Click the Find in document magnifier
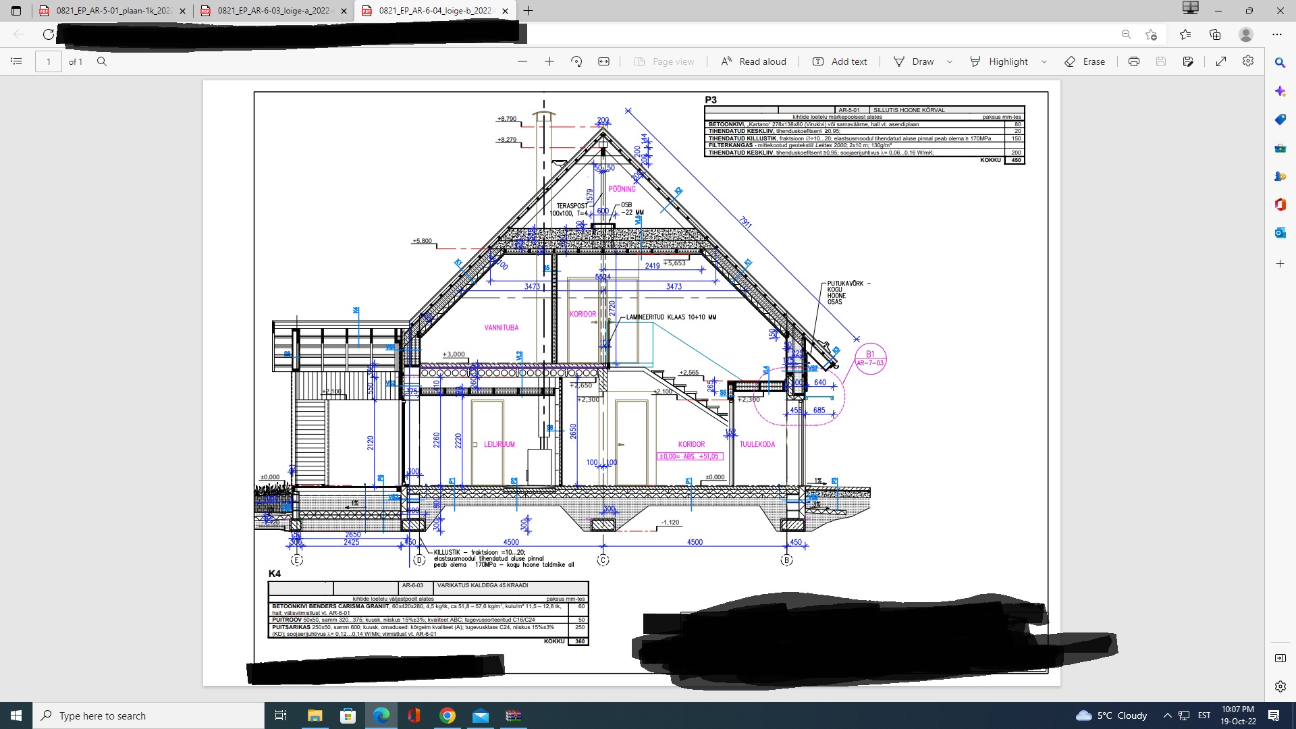The width and height of the screenshot is (1296, 729). pos(102,61)
